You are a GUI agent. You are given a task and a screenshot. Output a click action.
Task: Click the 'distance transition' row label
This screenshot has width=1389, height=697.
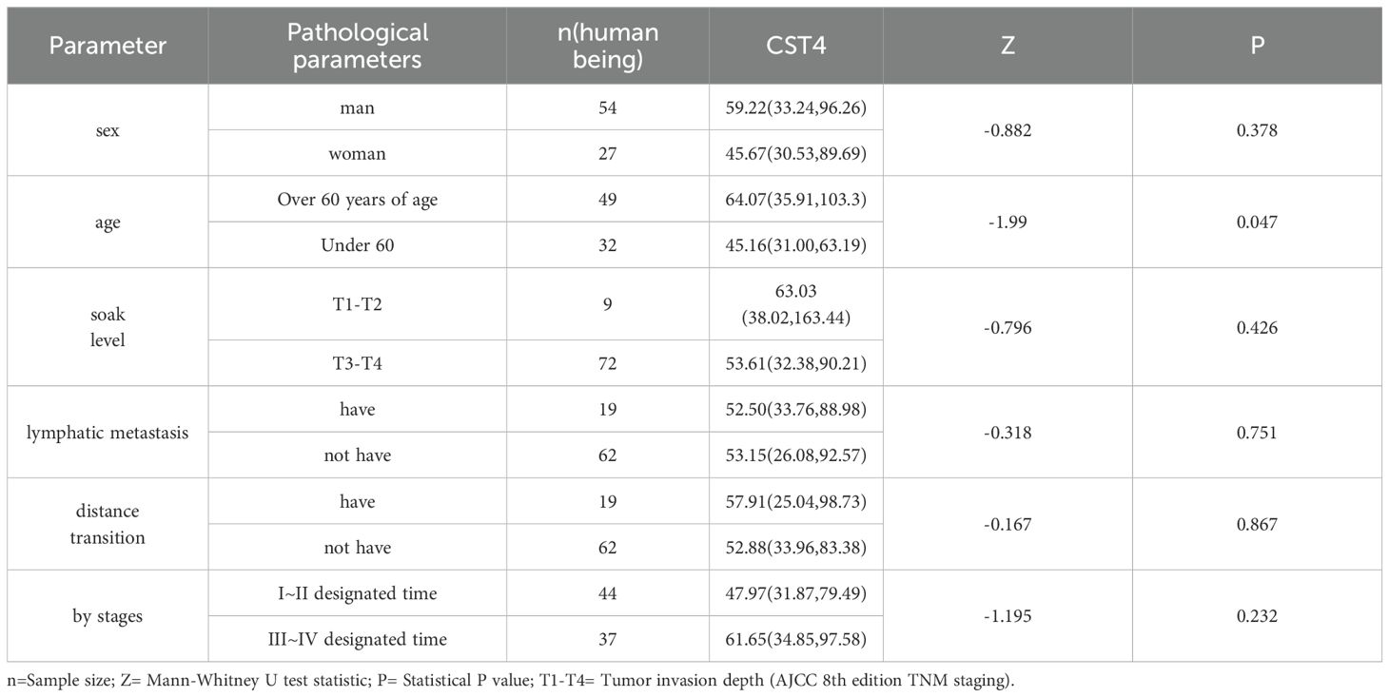(108, 524)
